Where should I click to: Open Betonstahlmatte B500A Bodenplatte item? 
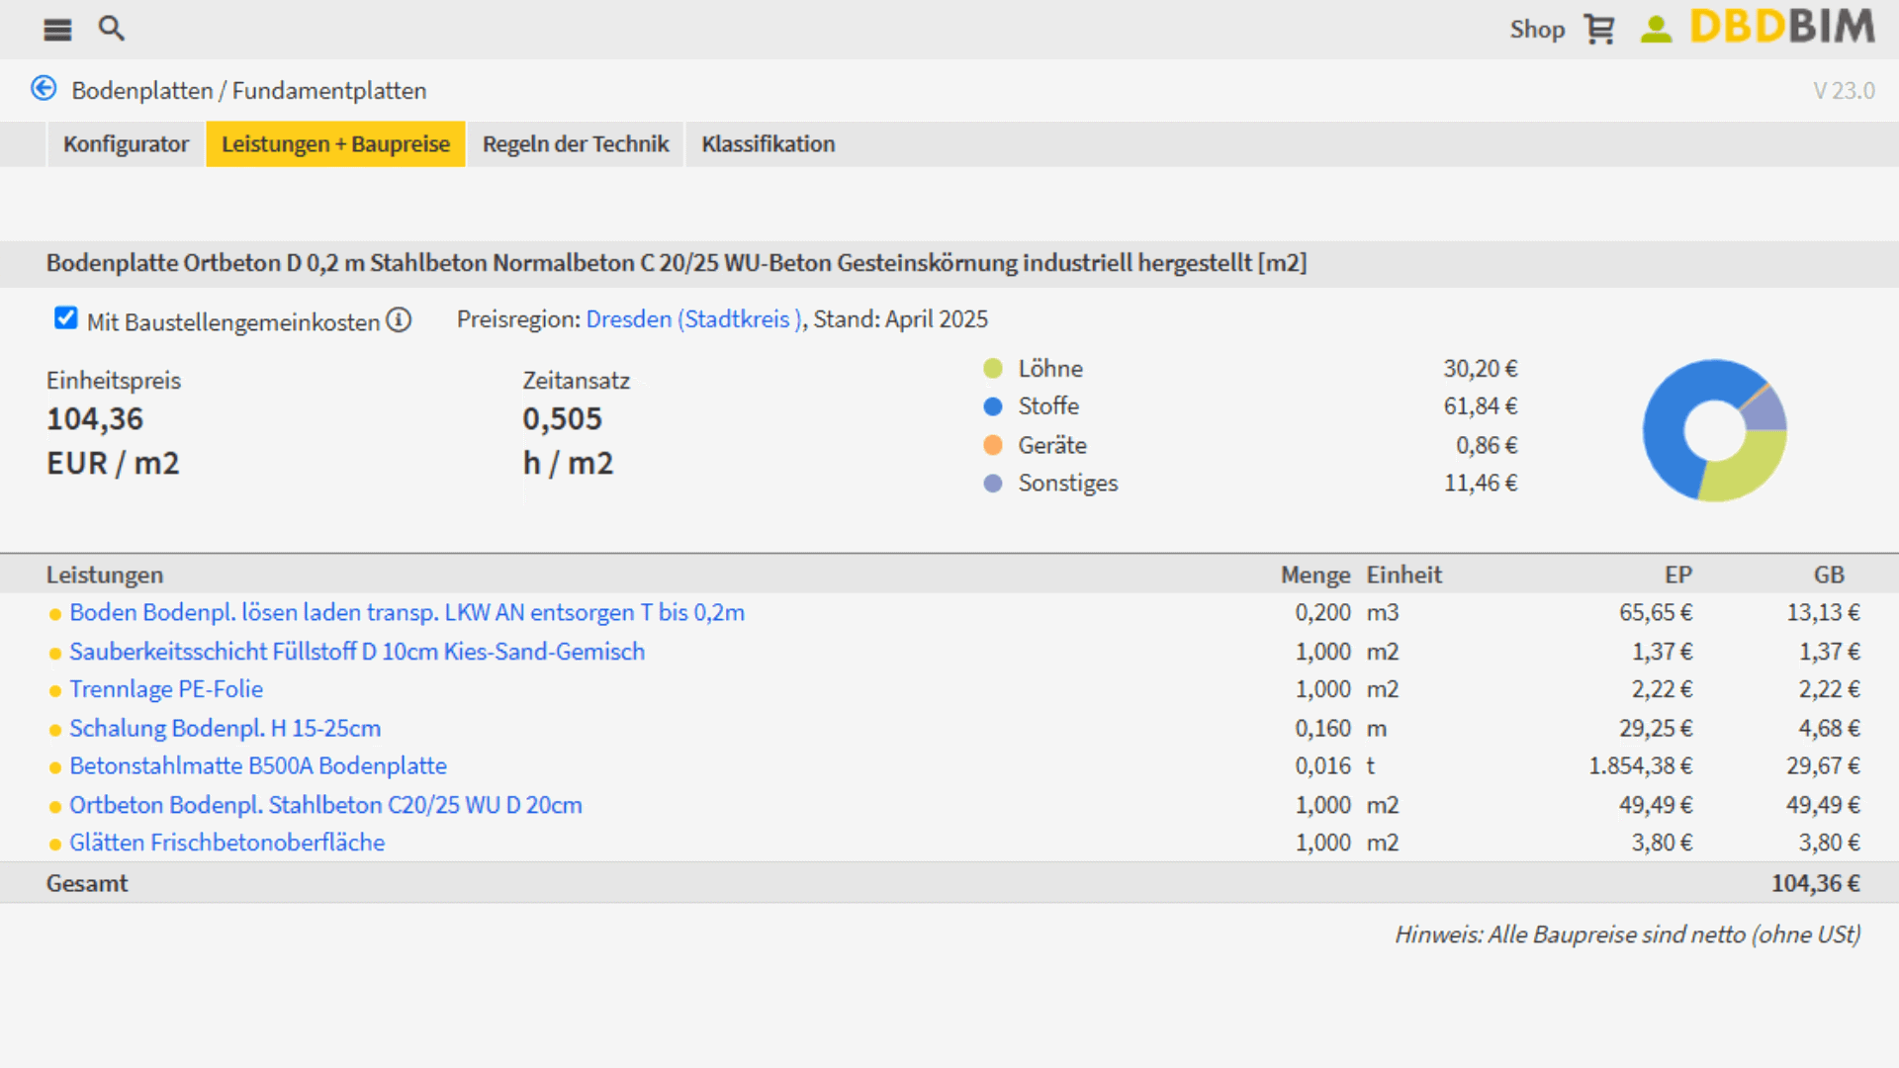(258, 766)
